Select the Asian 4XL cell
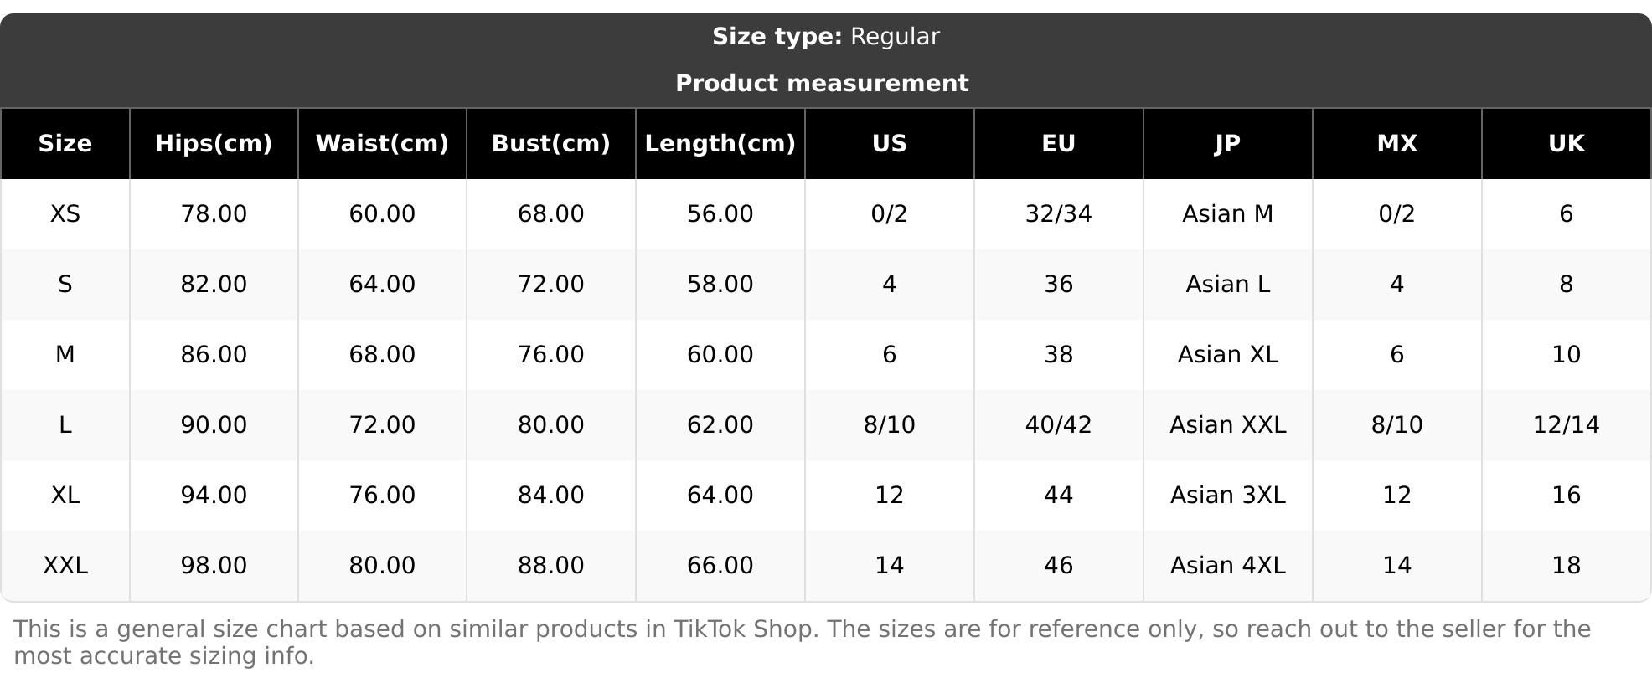The width and height of the screenshot is (1652, 683). (1227, 566)
